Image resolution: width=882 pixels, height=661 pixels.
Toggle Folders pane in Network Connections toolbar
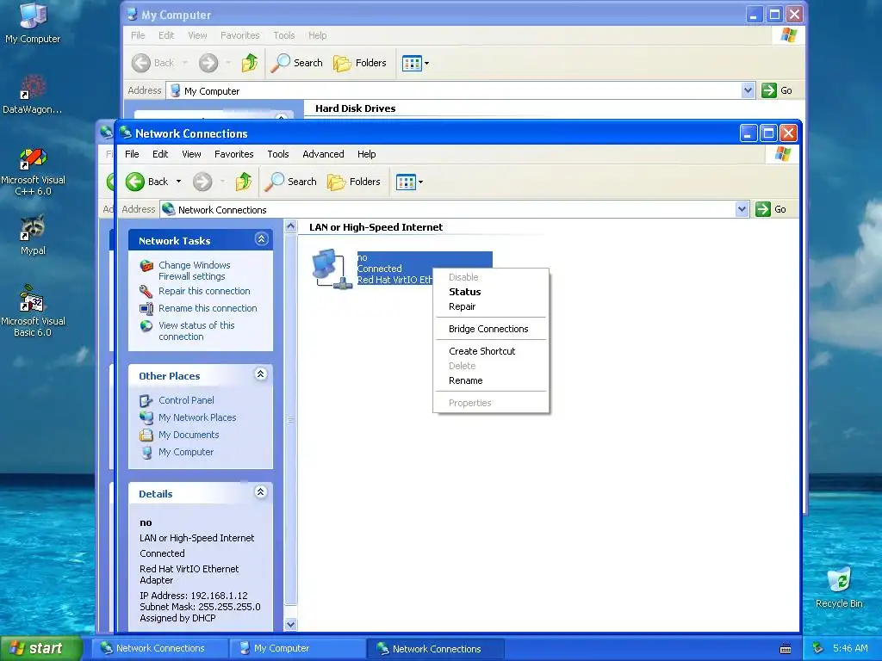coord(354,182)
